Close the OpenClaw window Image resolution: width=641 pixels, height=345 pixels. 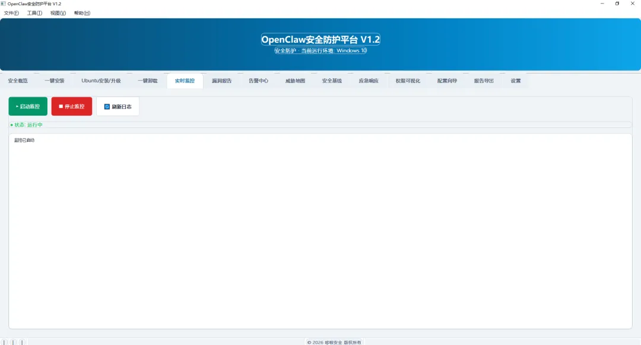(x=633, y=4)
